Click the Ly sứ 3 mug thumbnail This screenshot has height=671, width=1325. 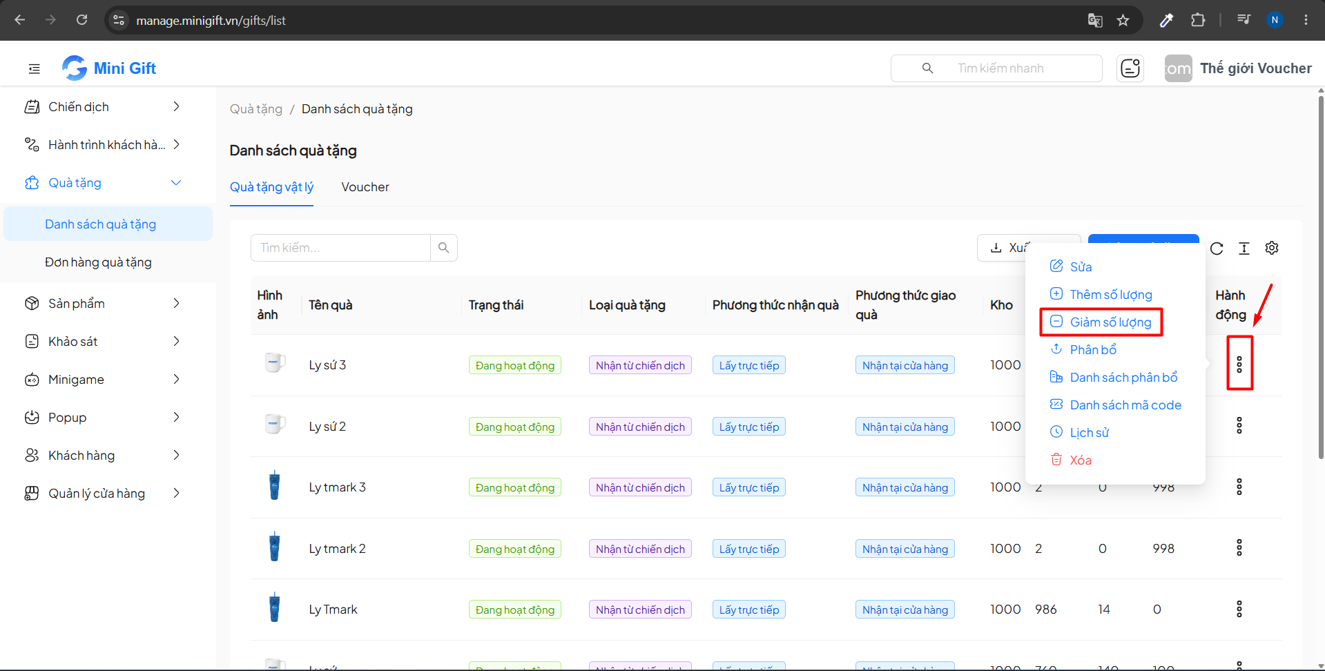click(x=275, y=362)
